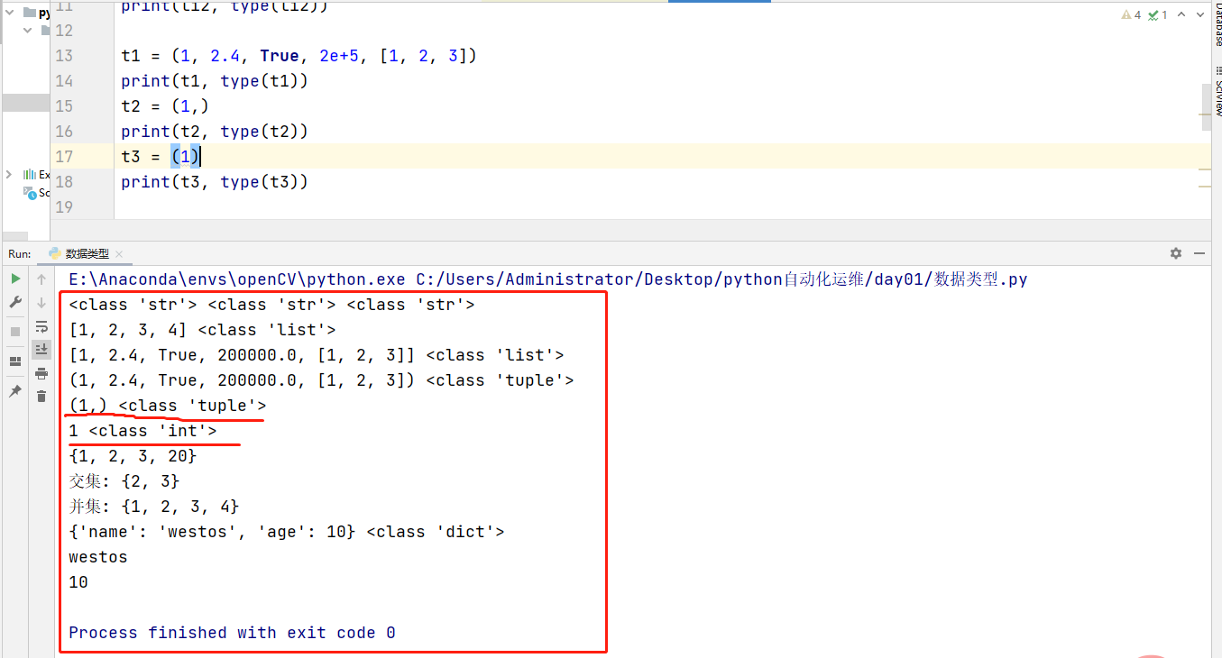Open the Database side tool window
Screen dimensions: 1222x658
(x=1217, y=23)
